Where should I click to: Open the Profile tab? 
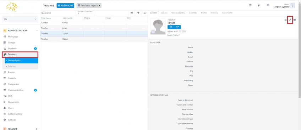click(204, 13)
